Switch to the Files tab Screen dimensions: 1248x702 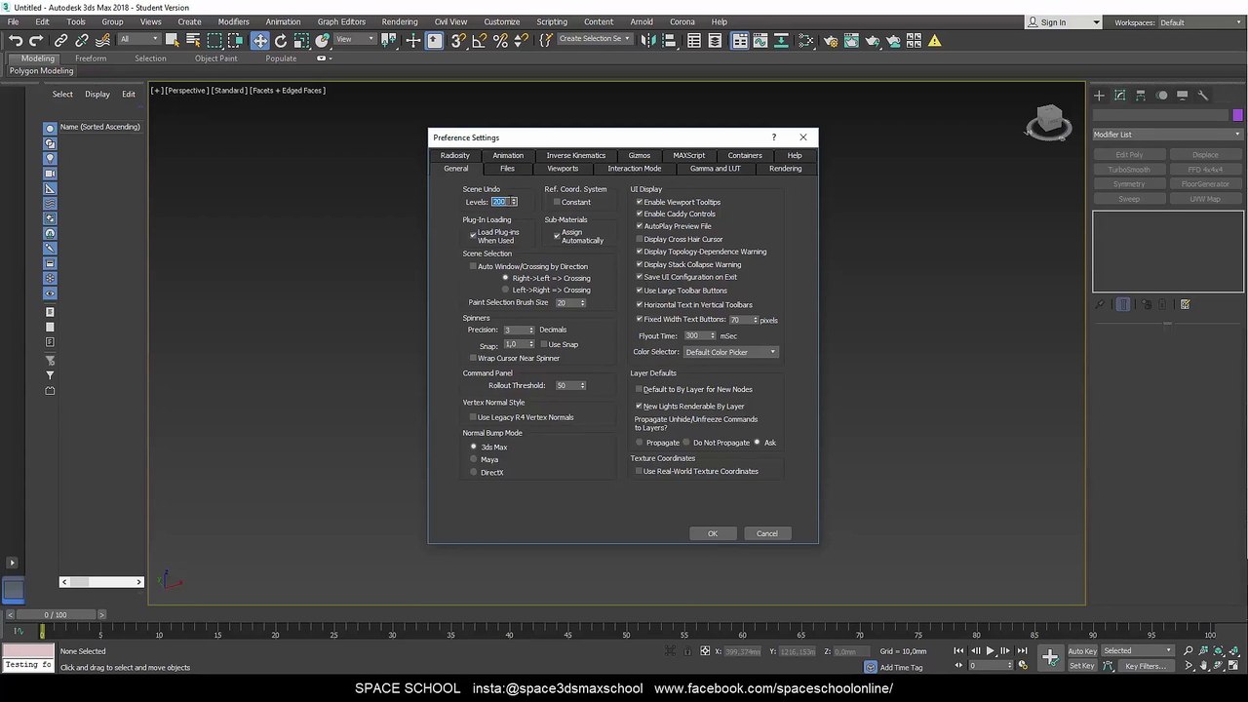click(x=507, y=169)
